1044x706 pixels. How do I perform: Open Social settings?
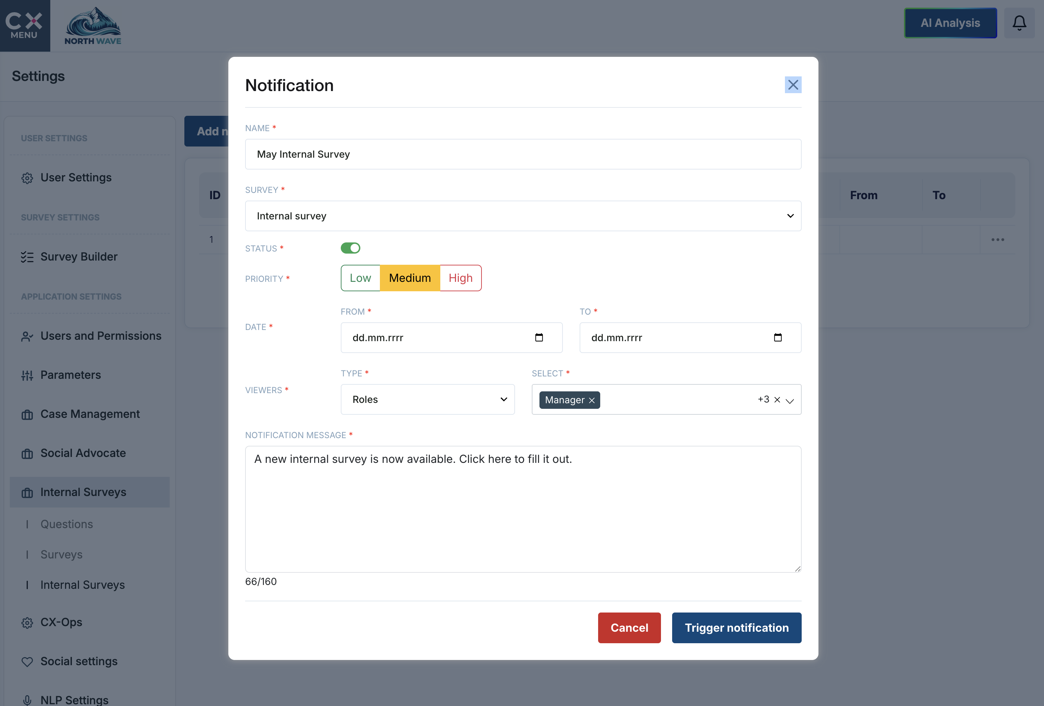[79, 661]
